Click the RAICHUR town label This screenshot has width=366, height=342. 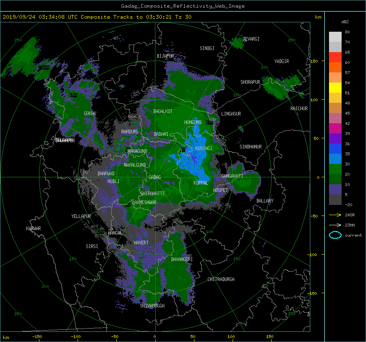point(299,109)
